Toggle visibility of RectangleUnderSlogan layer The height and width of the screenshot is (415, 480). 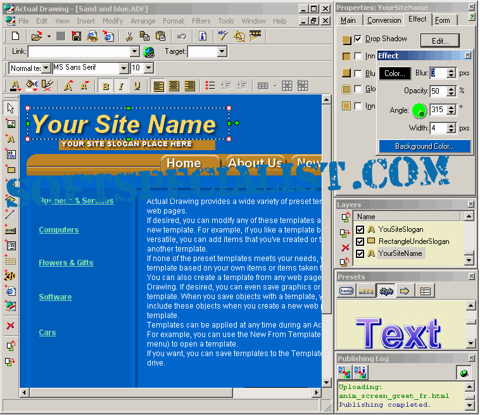pos(360,241)
